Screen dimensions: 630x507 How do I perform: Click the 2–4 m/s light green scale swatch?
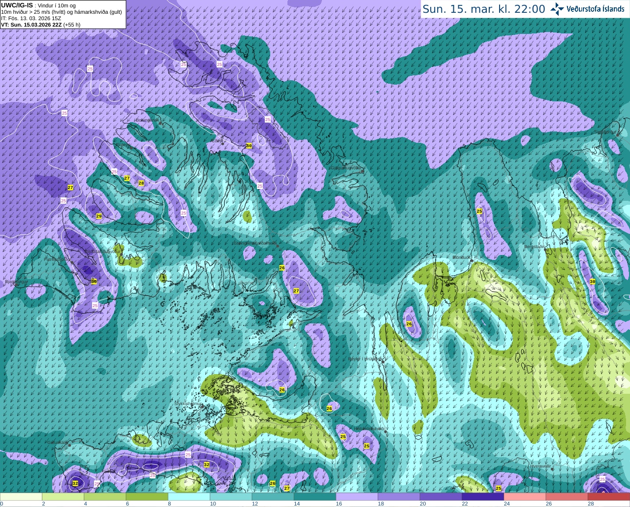[63, 497]
